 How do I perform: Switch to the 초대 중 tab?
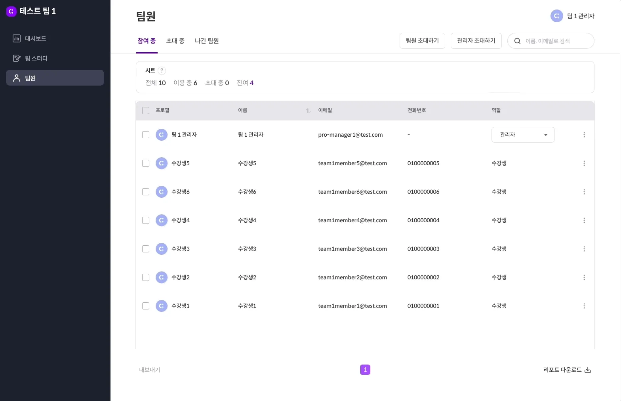175,41
